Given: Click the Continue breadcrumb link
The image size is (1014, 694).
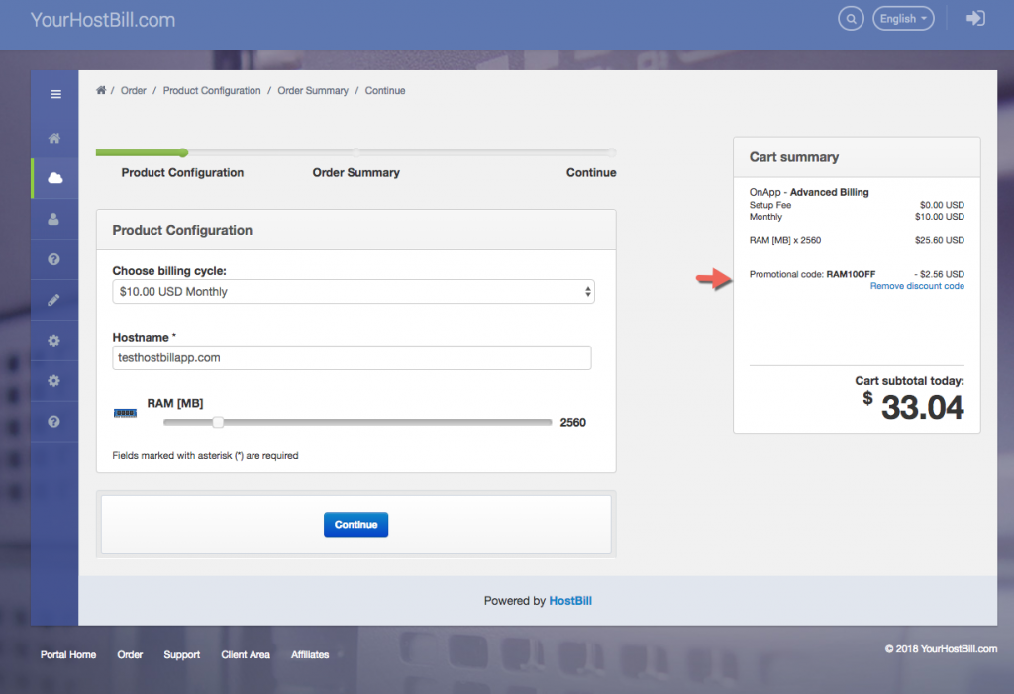Looking at the screenshot, I should (385, 90).
